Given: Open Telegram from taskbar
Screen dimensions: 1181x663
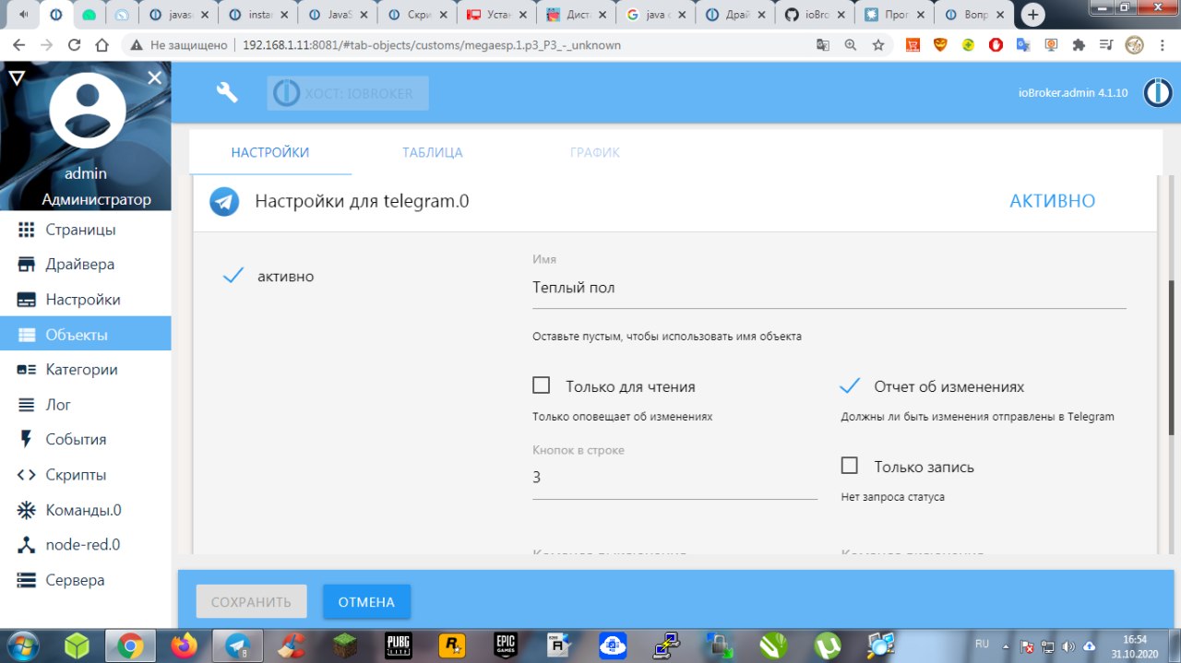Looking at the screenshot, I should coord(237,645).
